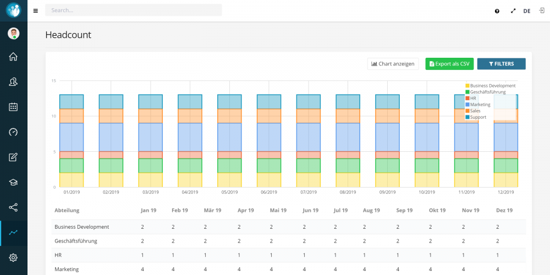Open the settings gear in sidebar

click(13, 258)
